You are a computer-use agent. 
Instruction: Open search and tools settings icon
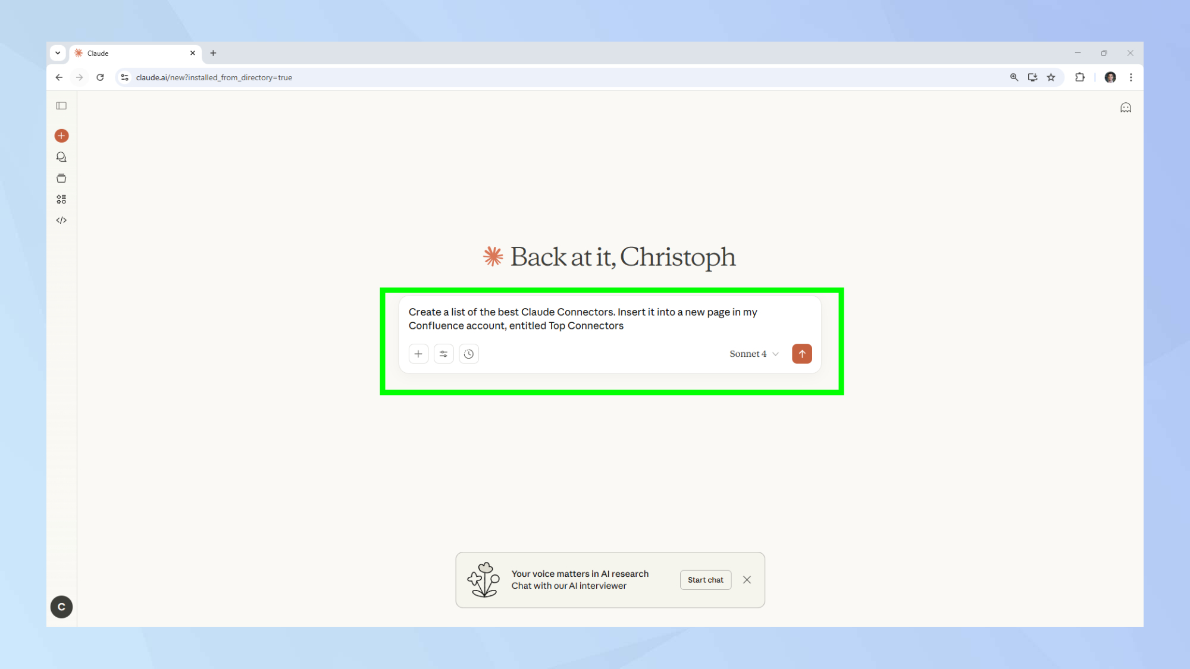pos(443,354)
